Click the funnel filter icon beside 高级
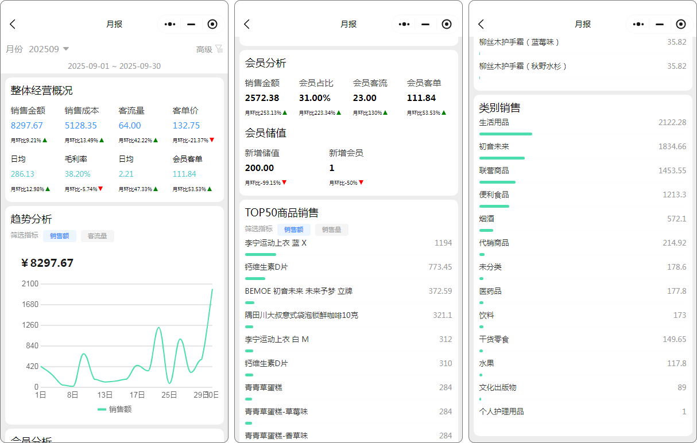 219,49
